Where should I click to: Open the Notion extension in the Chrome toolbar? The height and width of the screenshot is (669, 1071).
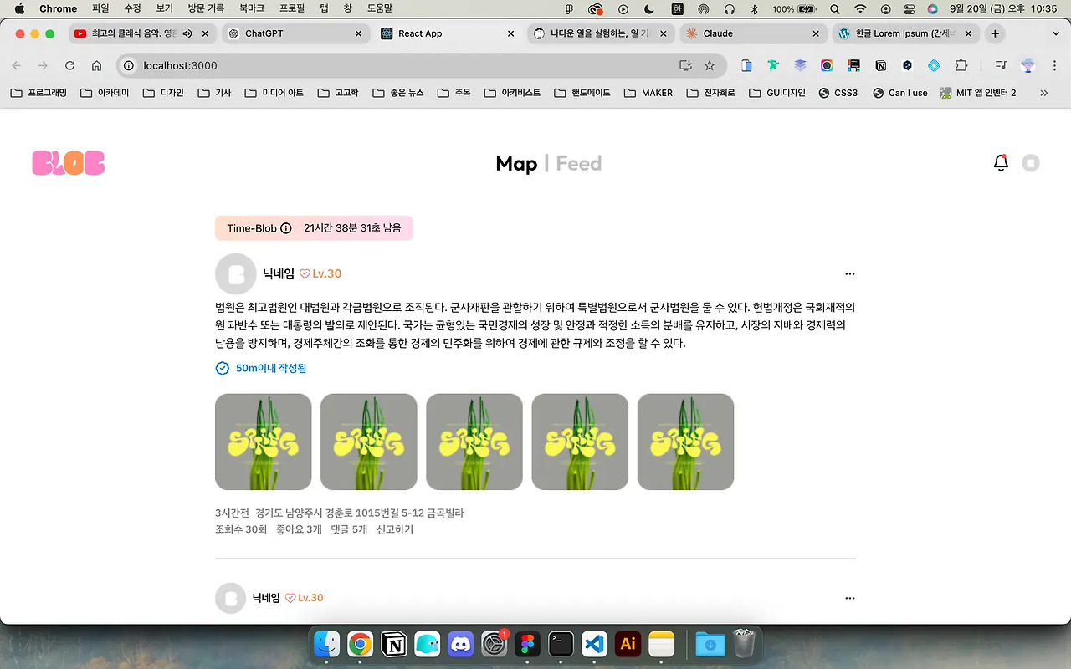tap(880, 65)
